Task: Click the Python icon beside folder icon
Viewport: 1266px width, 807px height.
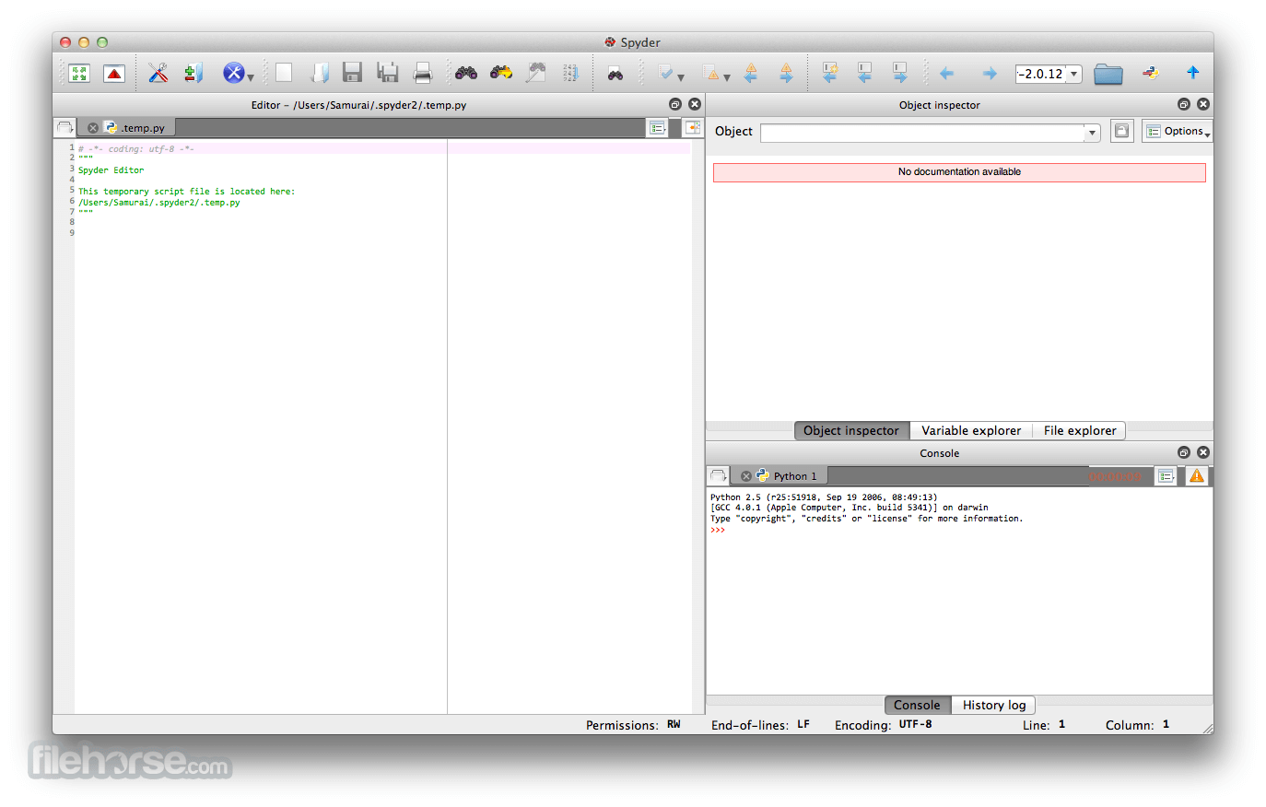Action: click(1151, 73)
